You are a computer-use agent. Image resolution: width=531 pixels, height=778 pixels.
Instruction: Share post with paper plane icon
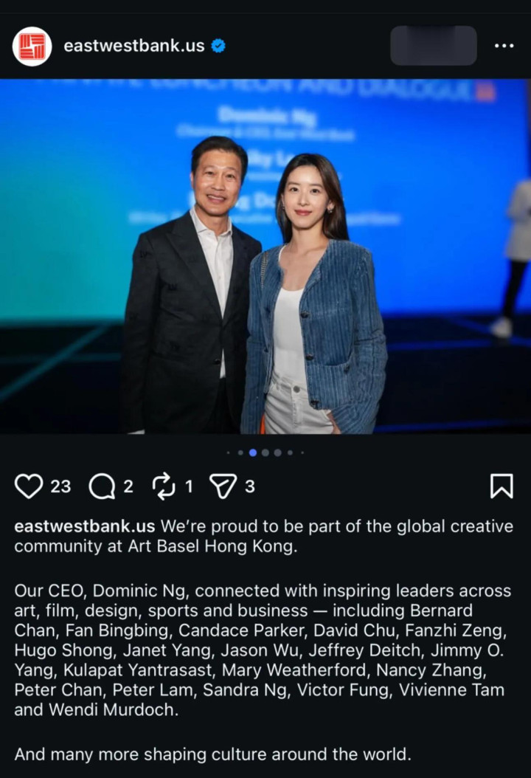(223, 486)
